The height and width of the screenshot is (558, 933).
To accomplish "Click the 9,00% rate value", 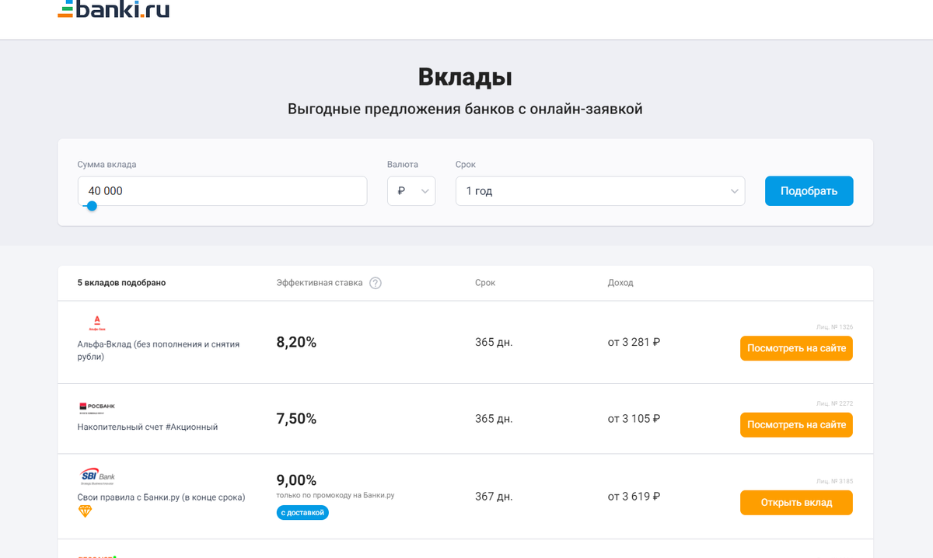I will point(296,480).
